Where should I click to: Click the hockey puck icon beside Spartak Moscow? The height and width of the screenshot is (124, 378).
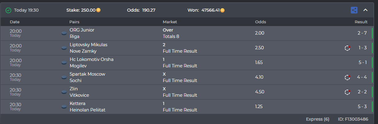[x=64, y=77]
